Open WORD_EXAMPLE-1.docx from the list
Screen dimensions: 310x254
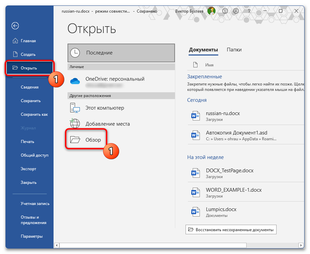[234, 190]
